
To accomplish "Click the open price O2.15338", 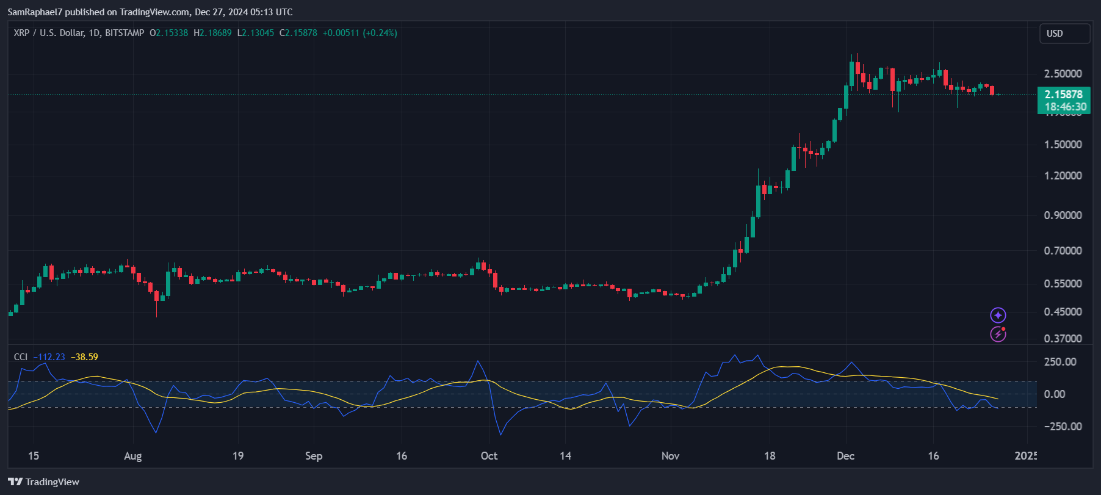I will pyautogui.click(x=169, y=33).
